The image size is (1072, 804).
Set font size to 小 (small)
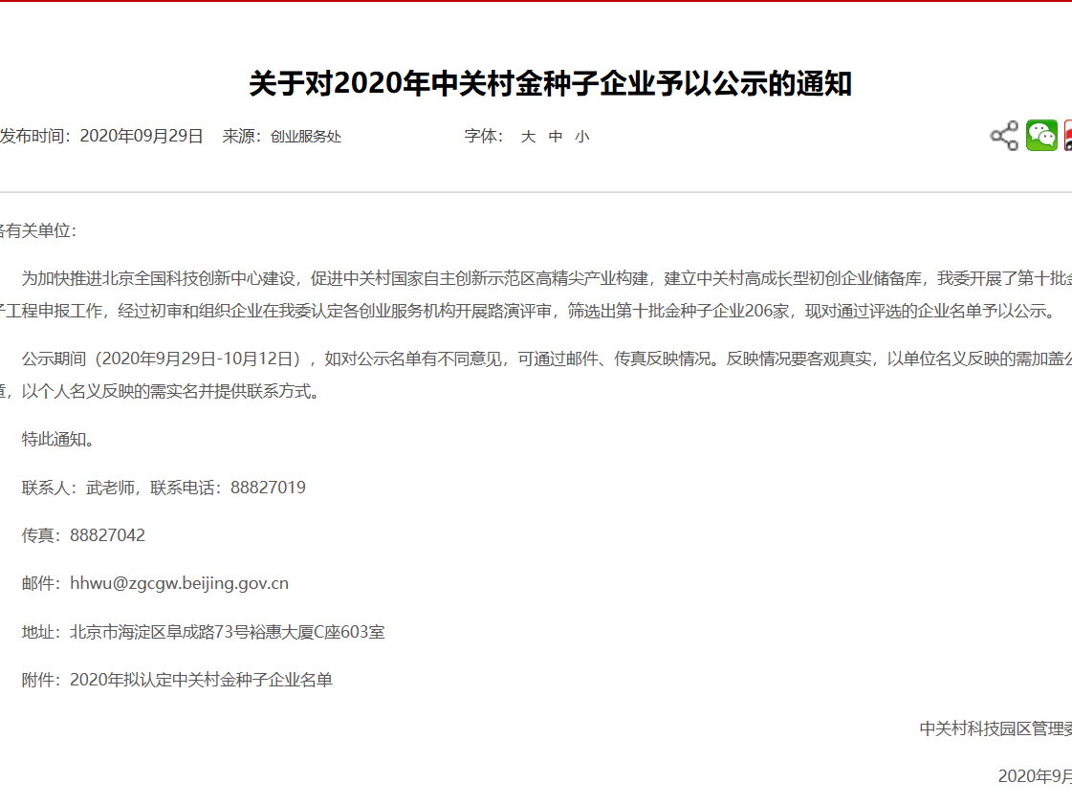(x=582, y=137)
